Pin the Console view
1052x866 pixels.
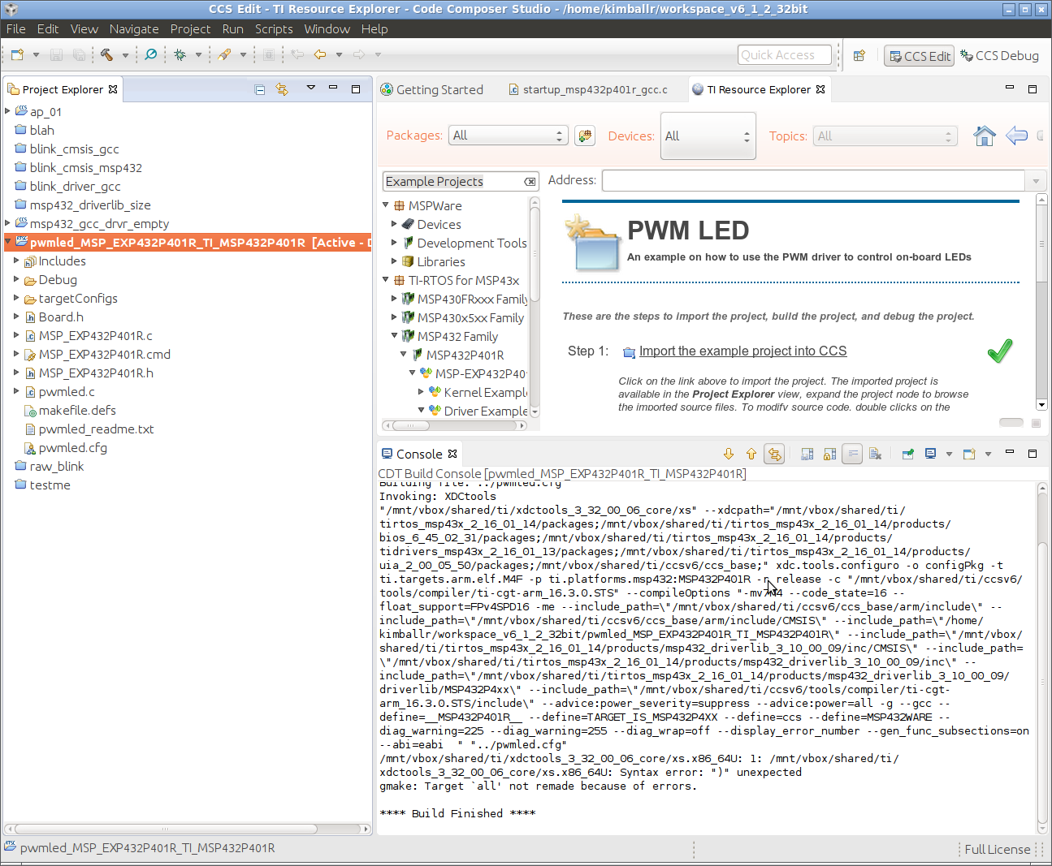pos(908,454)
